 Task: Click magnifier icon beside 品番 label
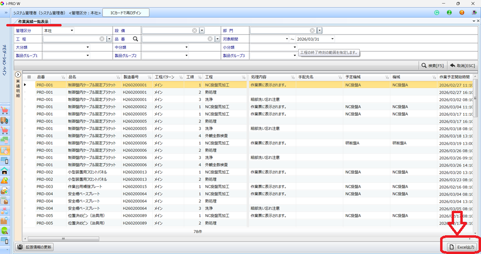136,39
